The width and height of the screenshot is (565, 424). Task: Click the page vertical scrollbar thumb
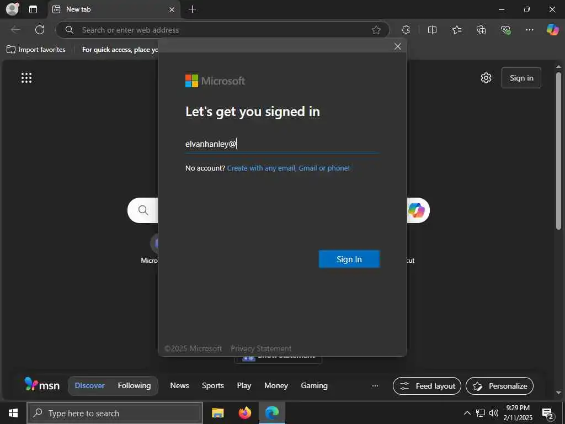558,151
